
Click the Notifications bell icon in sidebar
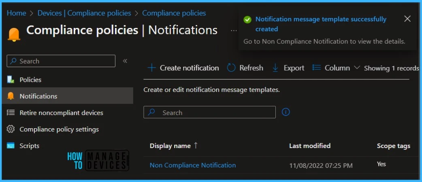click(11, 96)
